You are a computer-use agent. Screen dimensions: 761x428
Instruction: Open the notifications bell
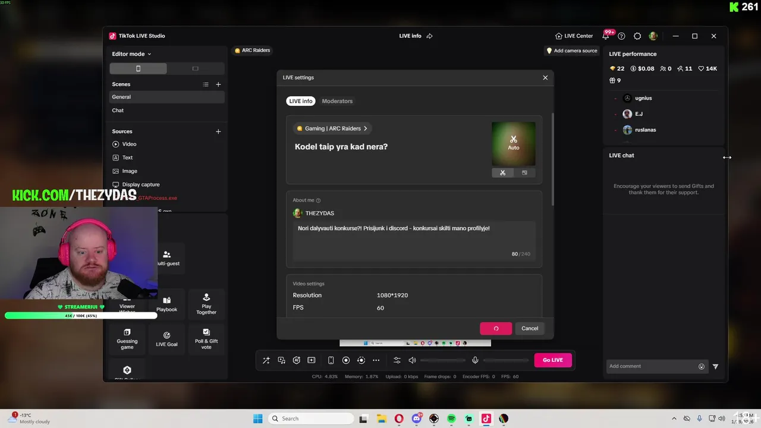606,36
